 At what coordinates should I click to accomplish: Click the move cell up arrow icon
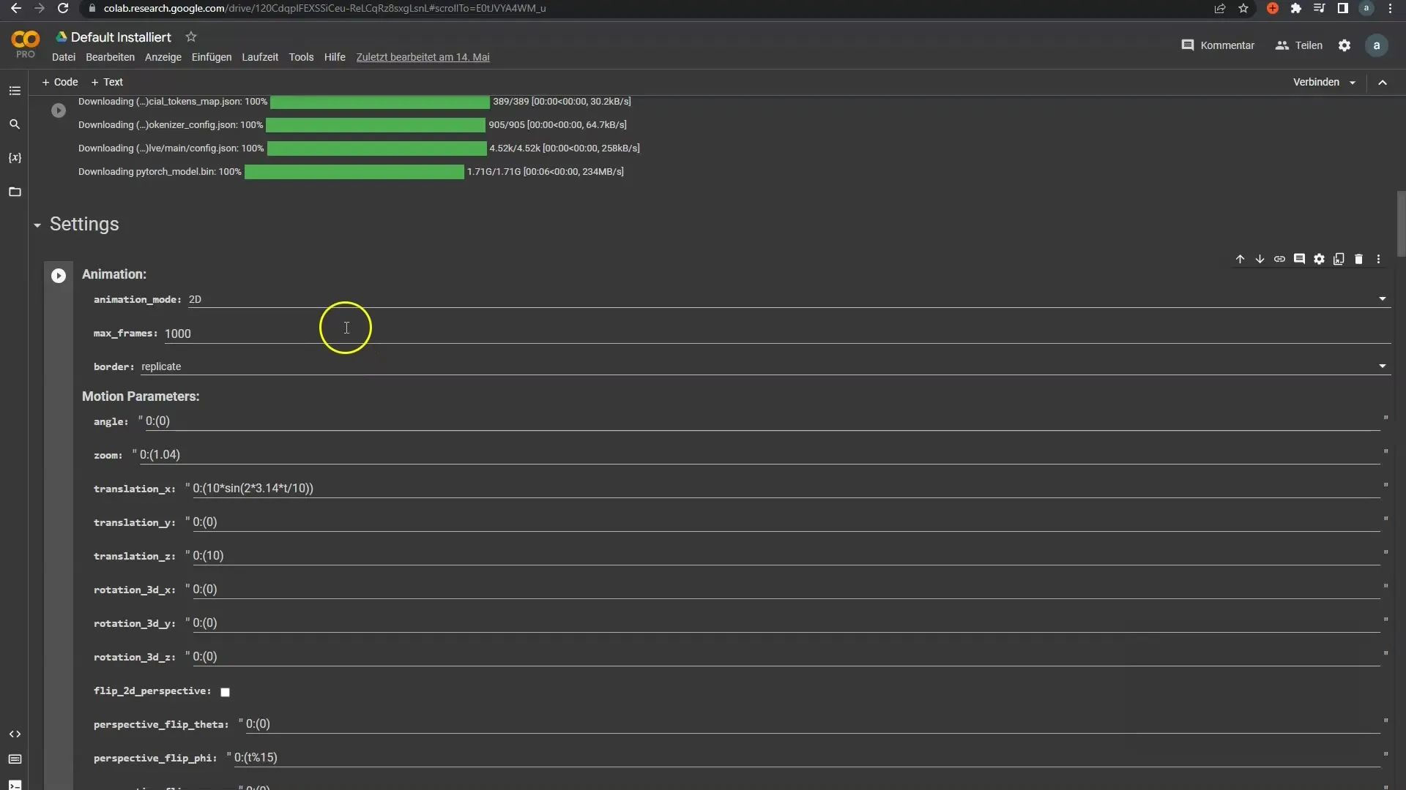point(1239,258)
